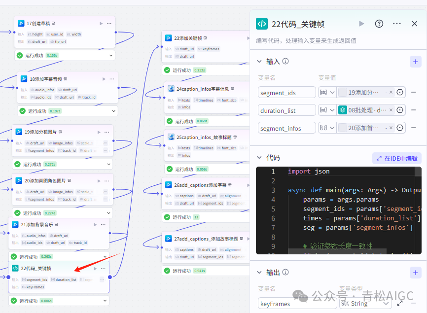Remove the segment_ids input row
Viewport: 427px width, 313px height.
(x=413, y=92)
